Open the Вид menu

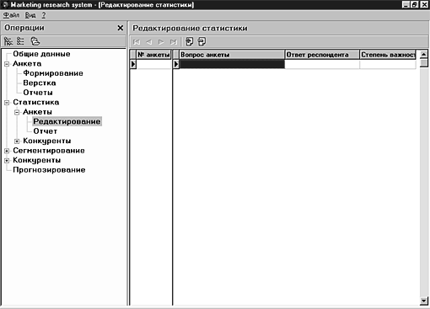click(30, 15)
